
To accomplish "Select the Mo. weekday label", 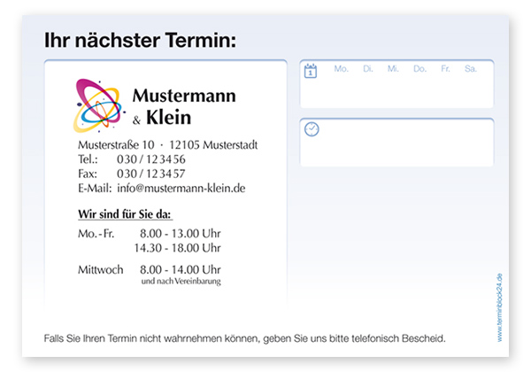I will 341,68.
